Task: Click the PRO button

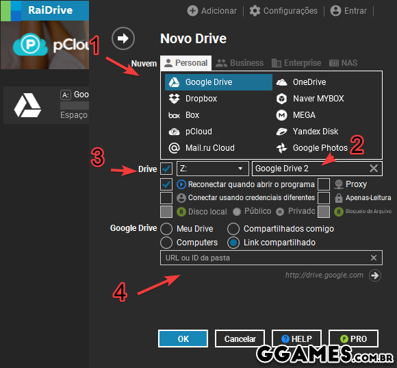Action: click(354, 339)
